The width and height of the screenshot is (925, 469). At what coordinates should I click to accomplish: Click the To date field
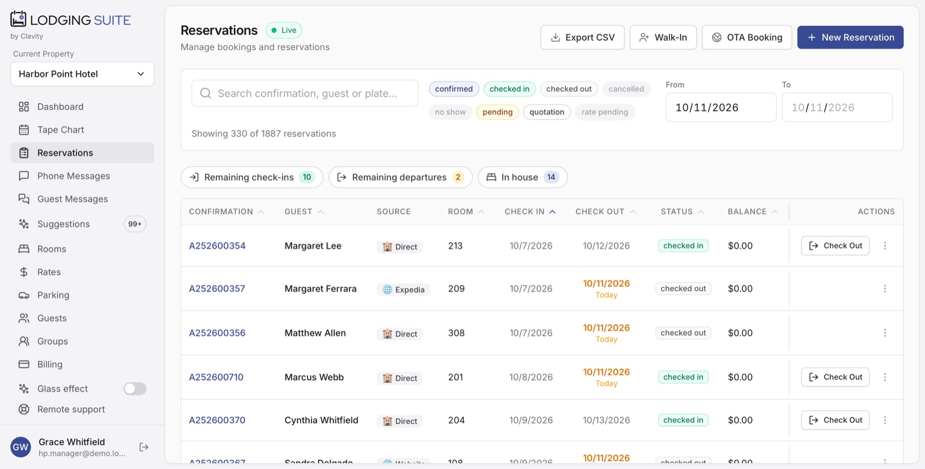tap(837, 107)
